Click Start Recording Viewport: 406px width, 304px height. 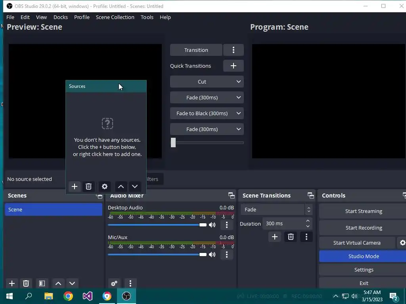pyautogui.click(x=363, y=228)
